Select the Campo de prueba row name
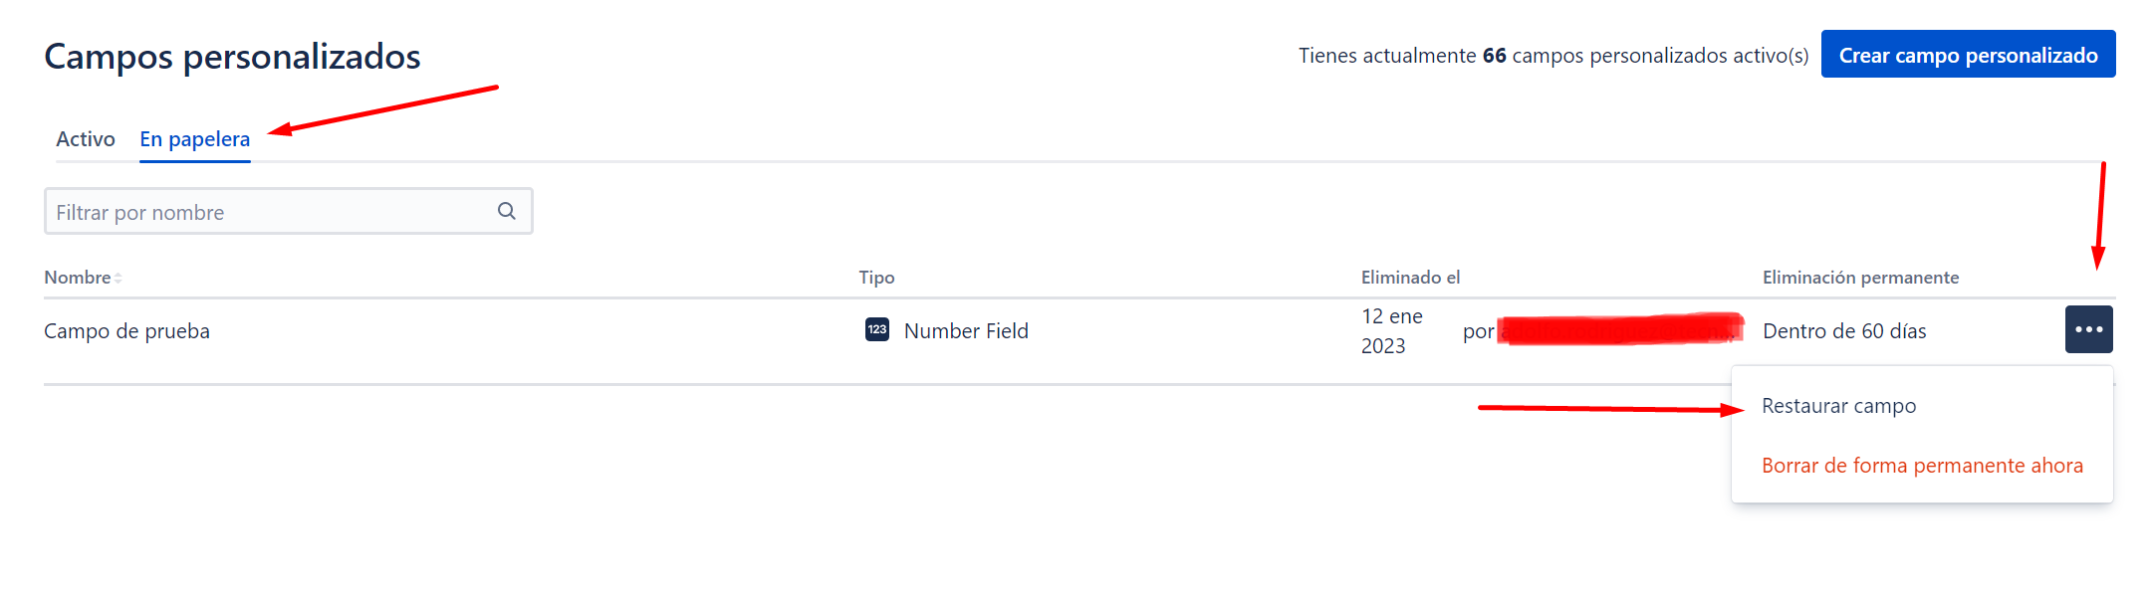The height and width of the screenshot is (589, 2151). pyautogui.click(x=126, y=331)
